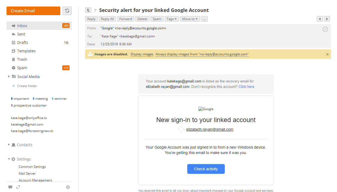Dismiss the images disabled warning
Screen dimensions: 337x192
[x=327, y=54]
